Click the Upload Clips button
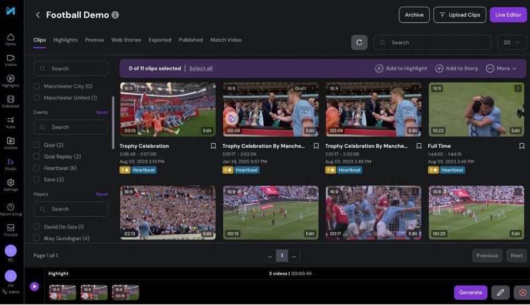This screenshot has height=305, width=530. pyautogui.click(x=459, y=15)
